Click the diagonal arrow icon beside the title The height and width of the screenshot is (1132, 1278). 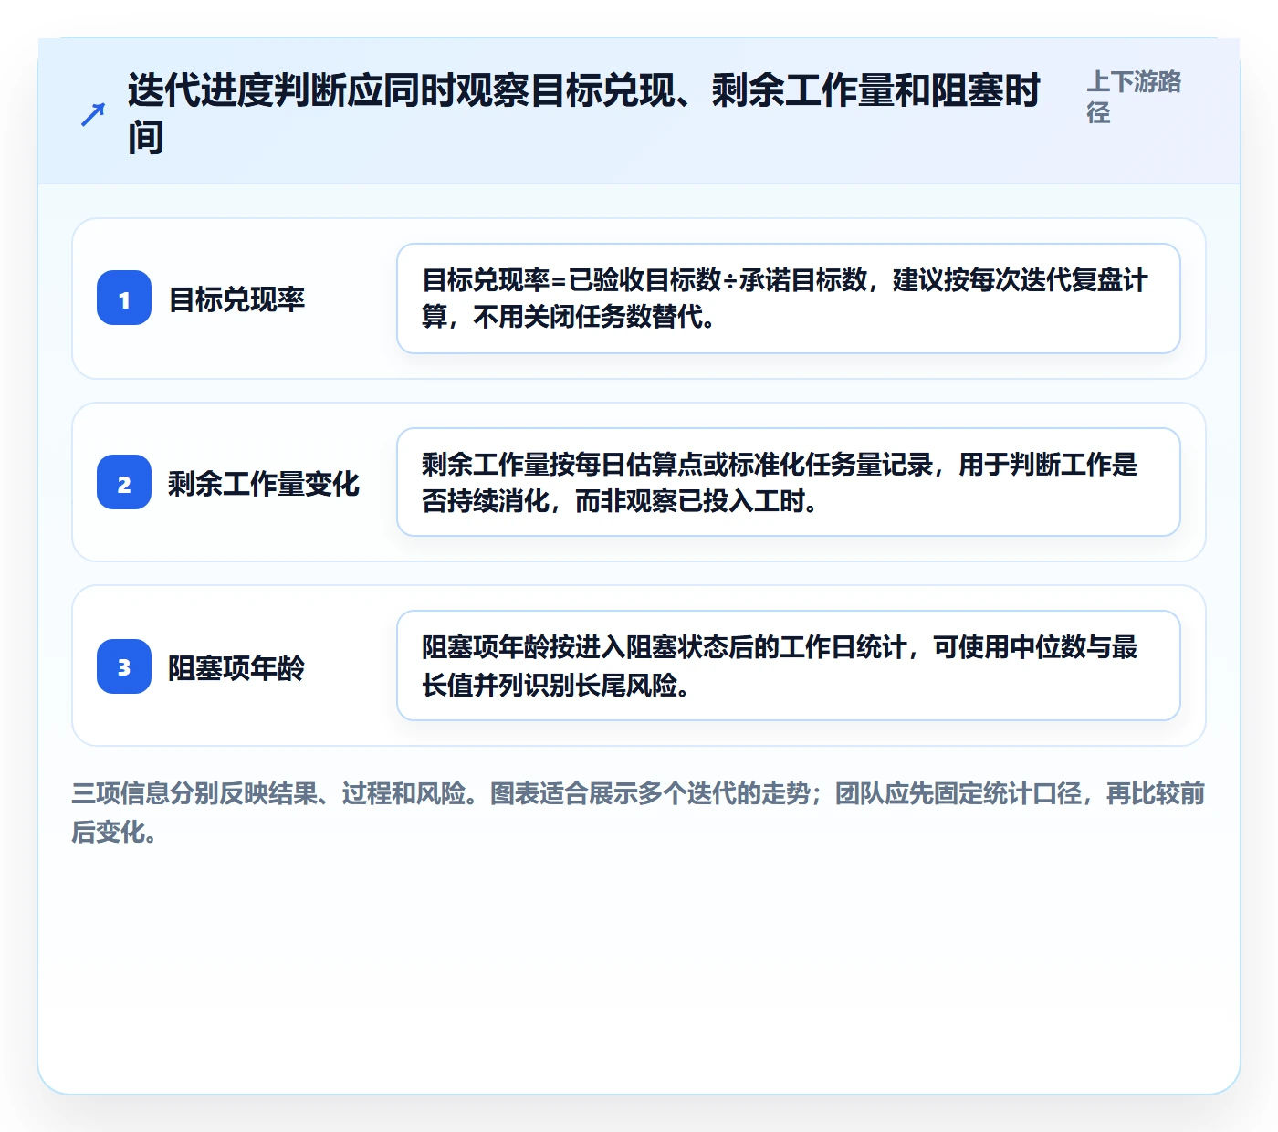pyautogui.click(x=93, y=115)
